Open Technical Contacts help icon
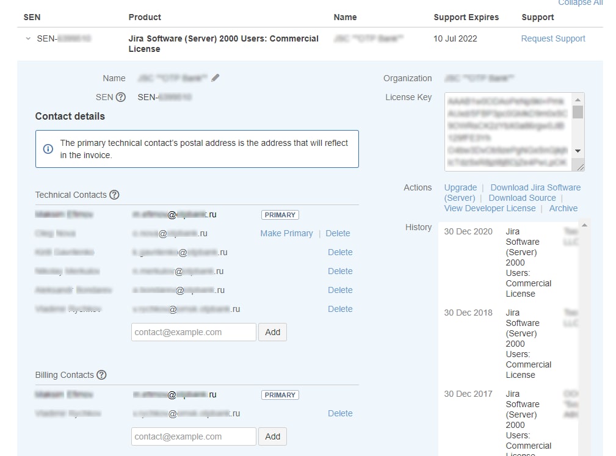Viewport: 616px width, 456px height. (114, 195)
